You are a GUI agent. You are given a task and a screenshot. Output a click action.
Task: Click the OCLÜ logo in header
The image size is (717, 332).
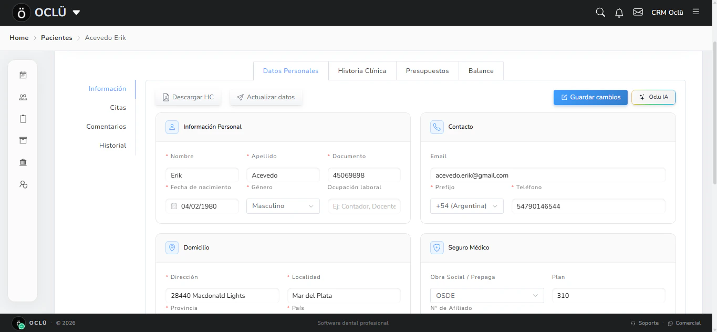tap(40, 13)
